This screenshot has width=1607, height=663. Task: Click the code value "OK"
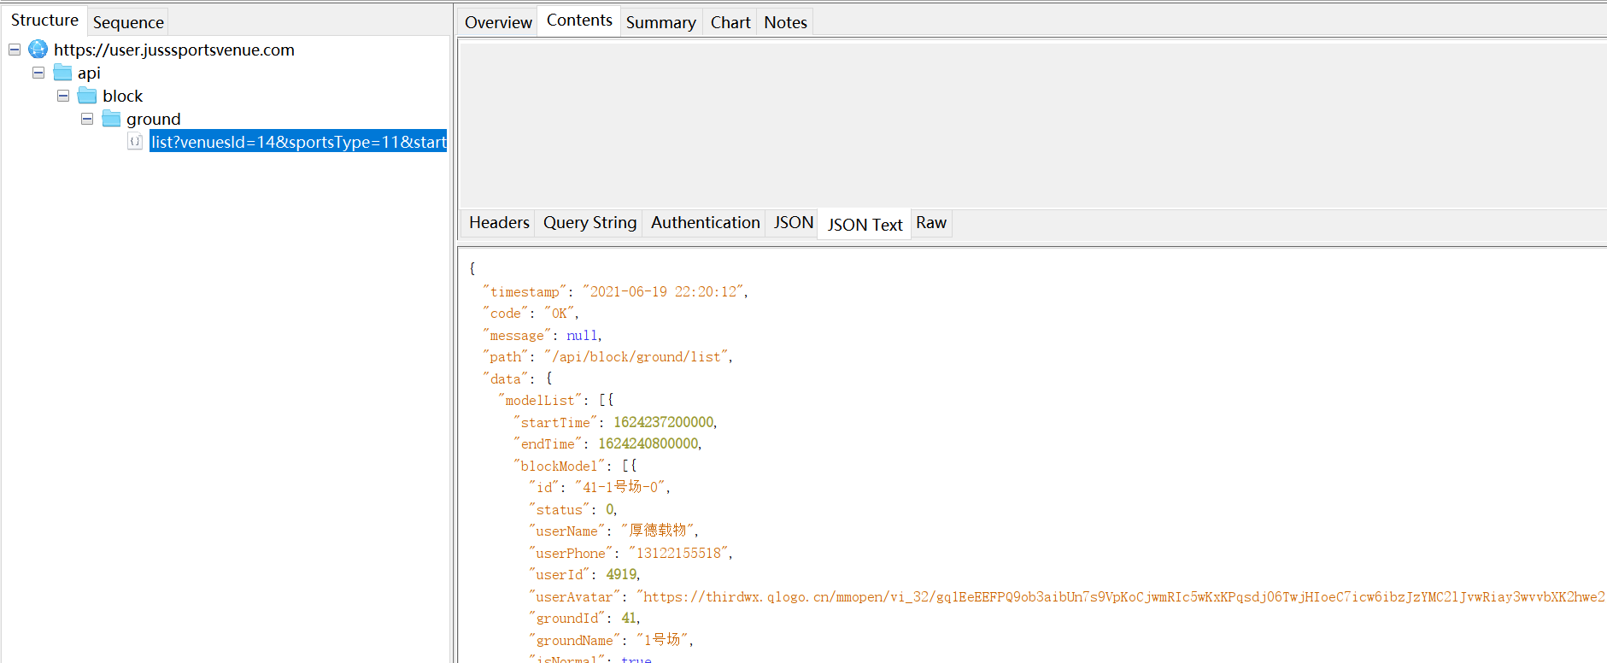pos(560,314)
